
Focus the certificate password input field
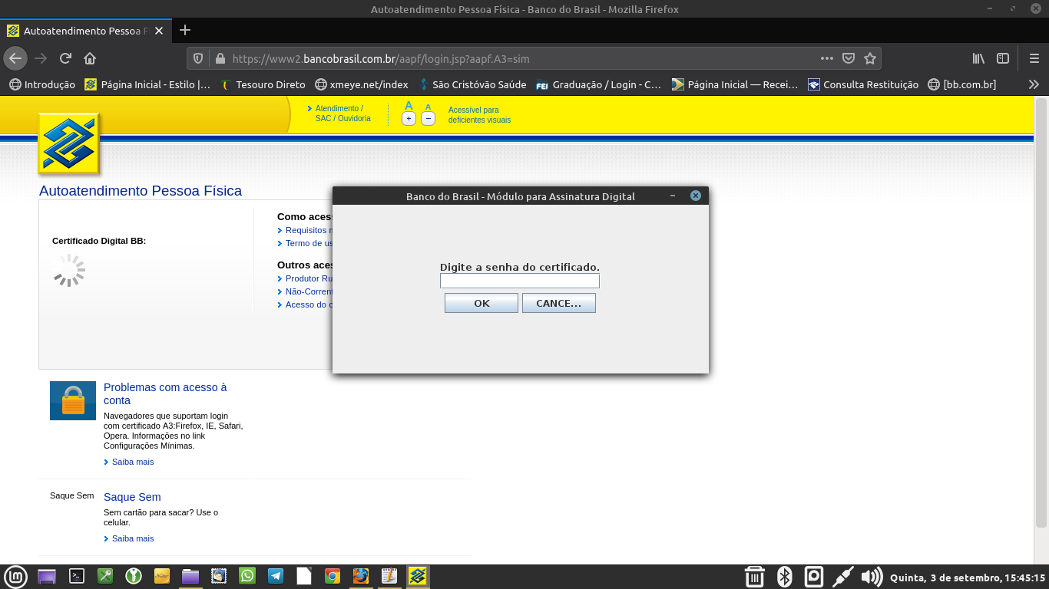pos(520,281)
